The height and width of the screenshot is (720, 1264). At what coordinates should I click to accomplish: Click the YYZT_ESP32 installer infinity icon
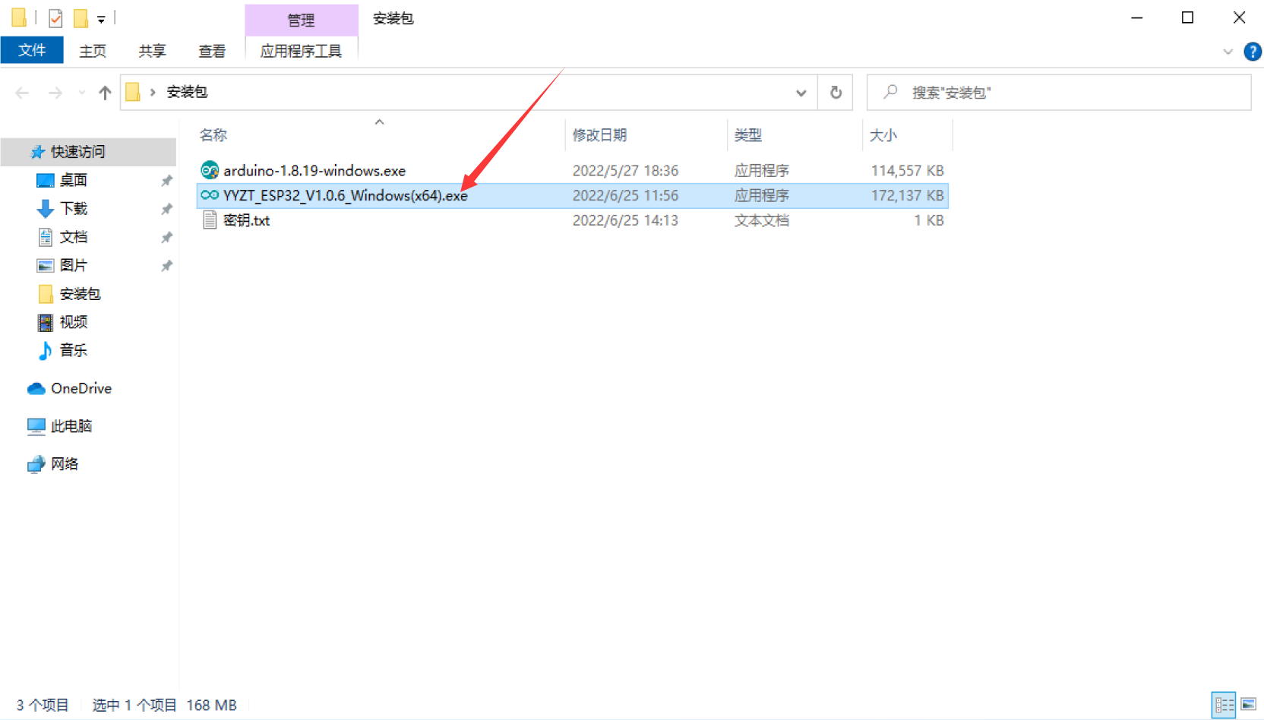click(210, 195)
